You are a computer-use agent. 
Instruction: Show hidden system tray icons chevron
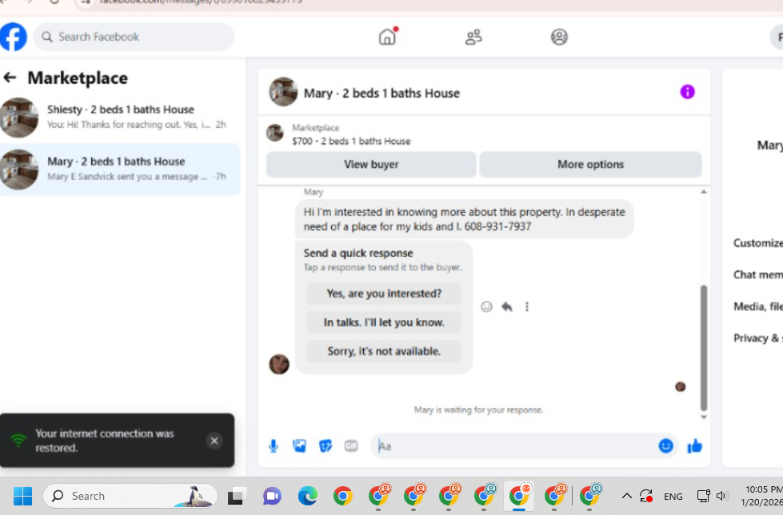point(626,496)
